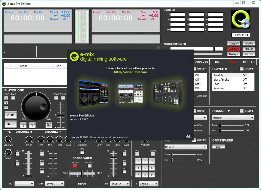Toggle Channel 0 EFX checkbox
Image resolution: width=261 pixels, height=190 pixels.
[x=18, y=164]
